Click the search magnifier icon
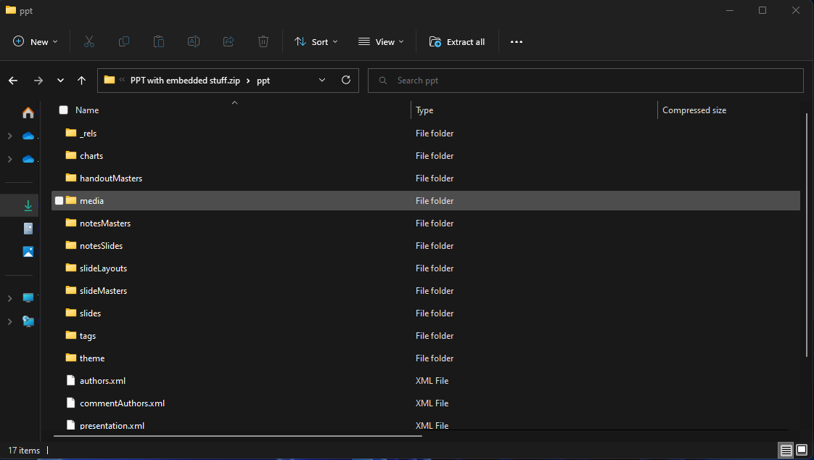The width and height of the screenshot is (814, 460). [x=382, y=81]
